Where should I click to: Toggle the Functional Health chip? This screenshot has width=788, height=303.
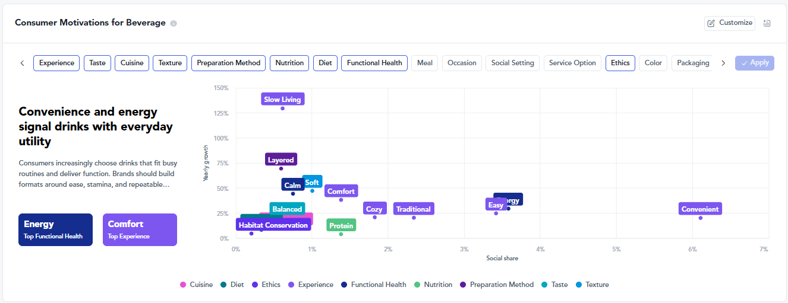coord(374,63)
